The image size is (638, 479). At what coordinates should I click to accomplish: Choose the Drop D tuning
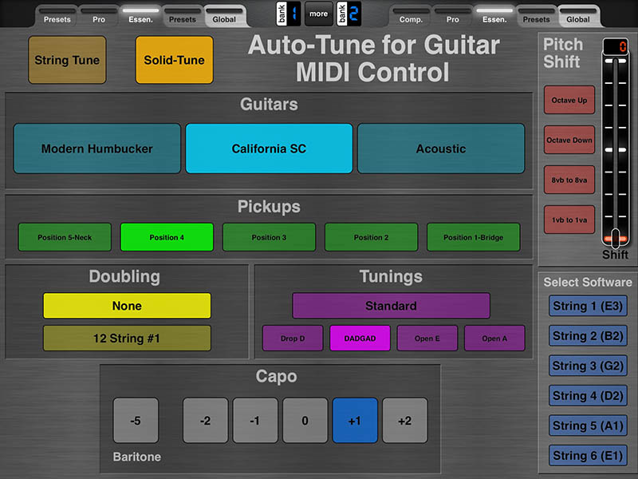pyautogui.click(x=293, y=338)
